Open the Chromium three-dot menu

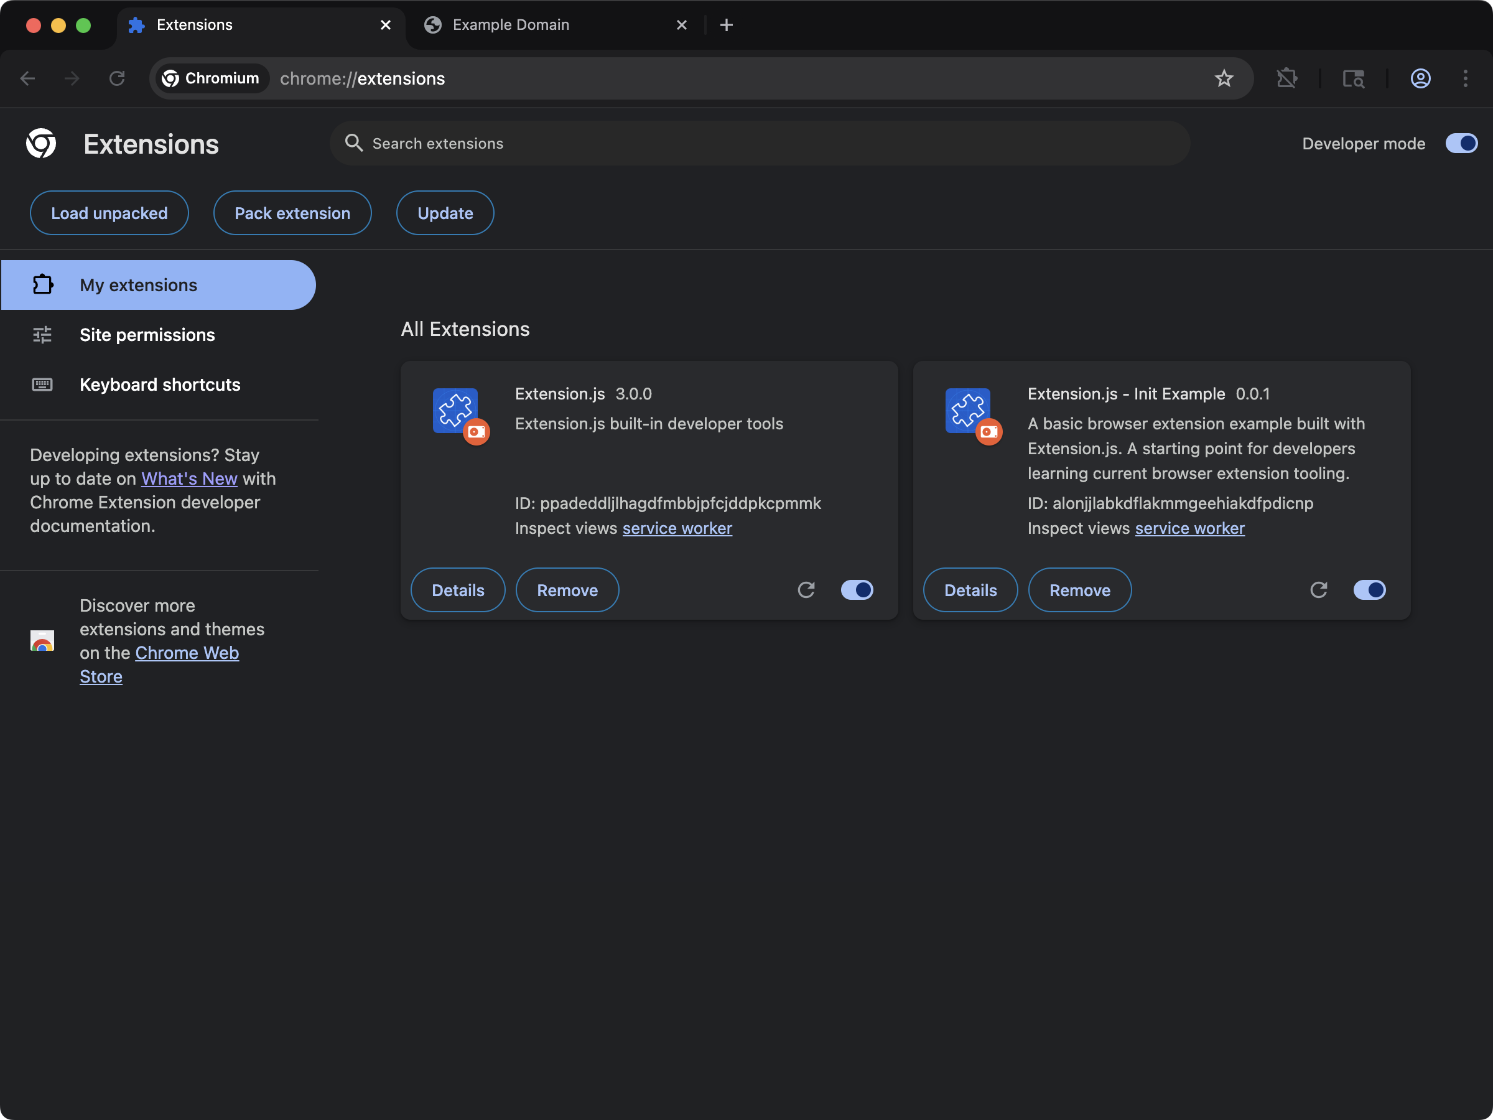pos(1464,78)
